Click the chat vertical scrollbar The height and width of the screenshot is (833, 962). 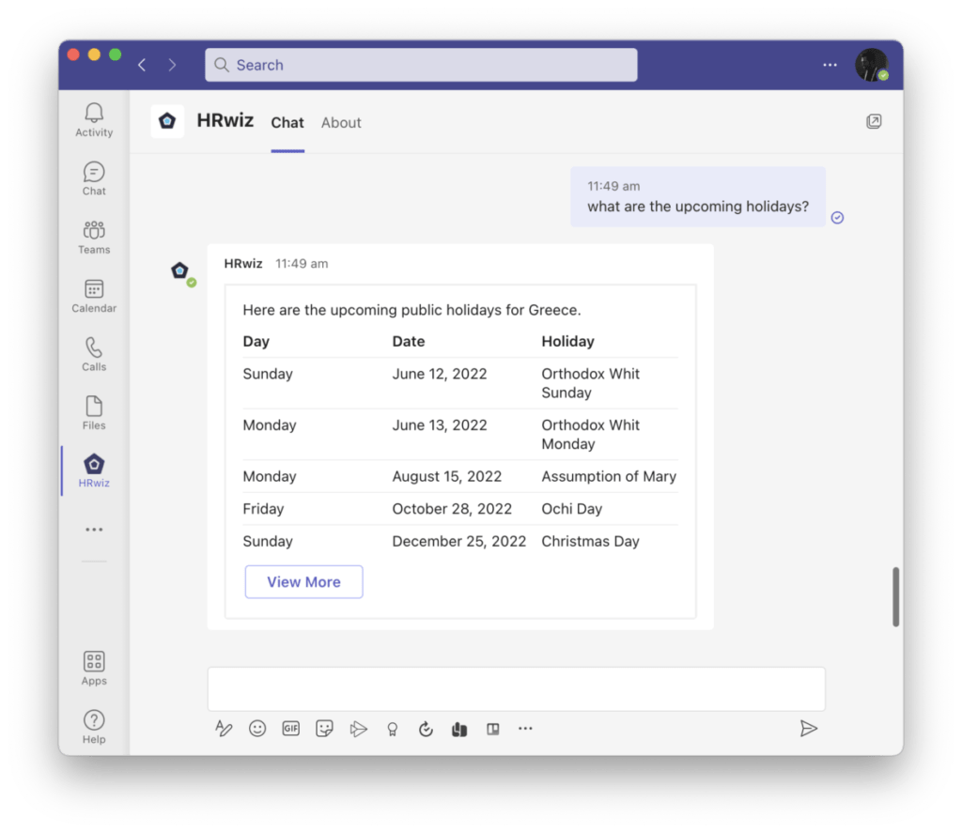pos(895,597)
